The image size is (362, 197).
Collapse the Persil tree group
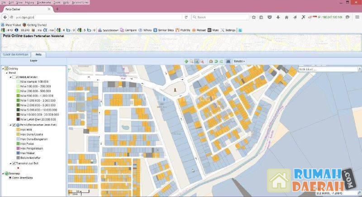pyautogui.click(x=7, y=73)
